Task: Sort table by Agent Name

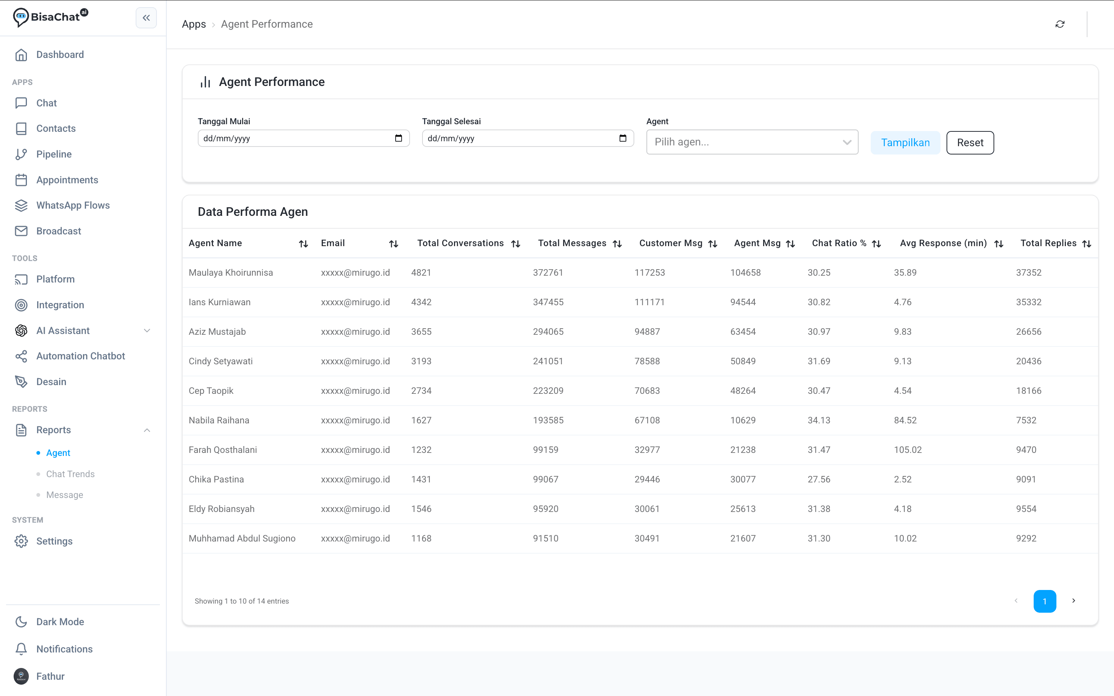Action: [303, 243]
